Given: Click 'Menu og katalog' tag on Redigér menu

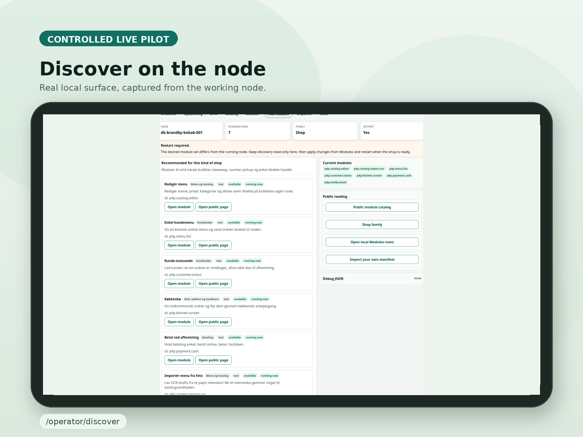Looking at the screenshot, I should coord(202,184).
